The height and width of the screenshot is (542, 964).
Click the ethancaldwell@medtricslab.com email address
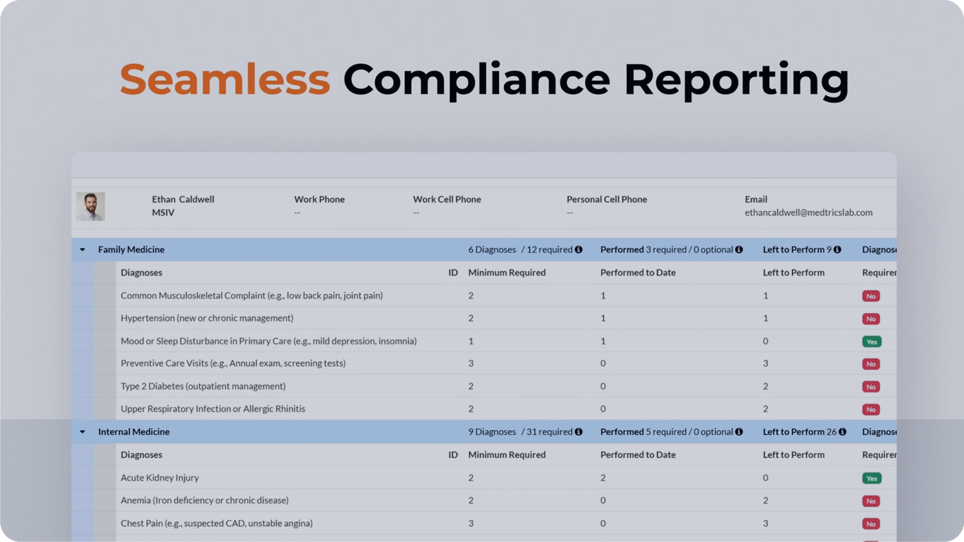click(x=808, y=213)
